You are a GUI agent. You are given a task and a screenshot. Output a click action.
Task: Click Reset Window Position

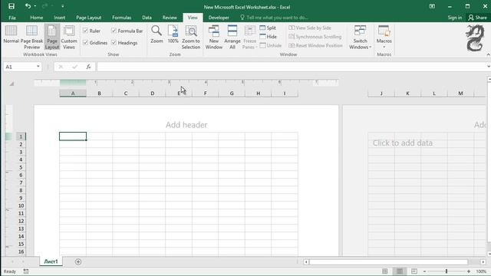coord(315,45)
